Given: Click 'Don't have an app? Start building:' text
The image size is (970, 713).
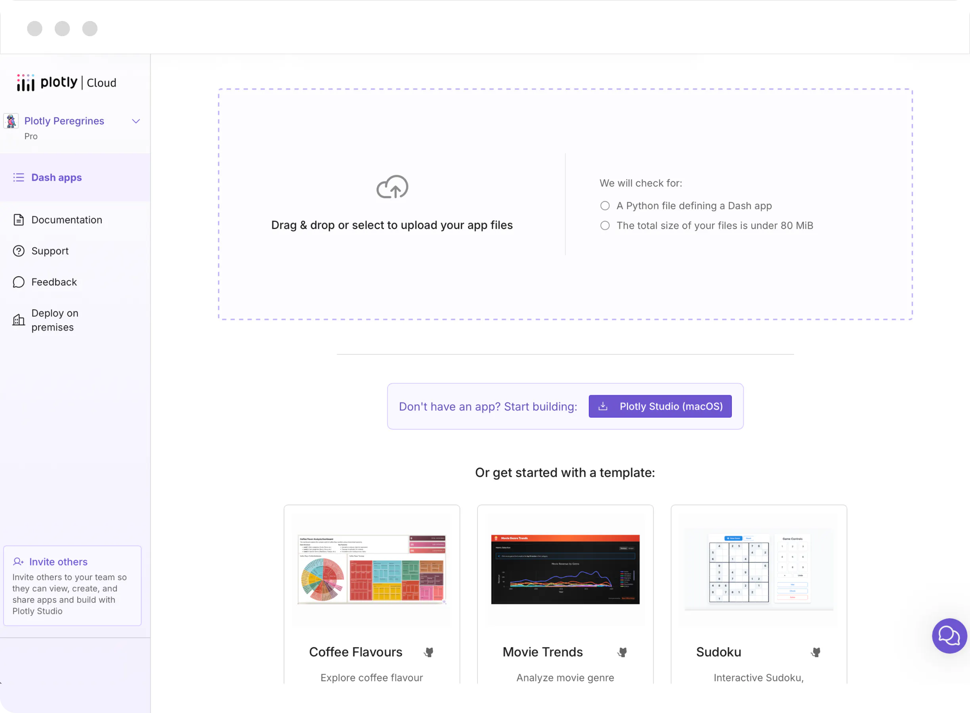Looking at the screenshot, I should [488, 406].
